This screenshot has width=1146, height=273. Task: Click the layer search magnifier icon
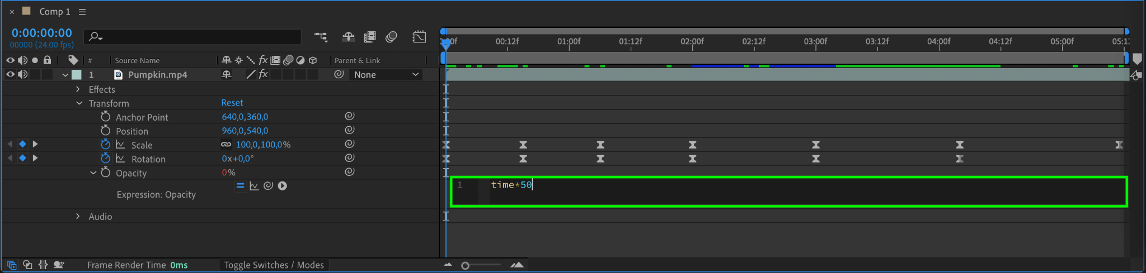click(x=96, y=37)
